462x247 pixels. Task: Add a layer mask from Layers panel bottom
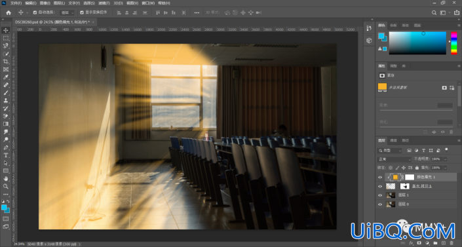click(419, 243)
